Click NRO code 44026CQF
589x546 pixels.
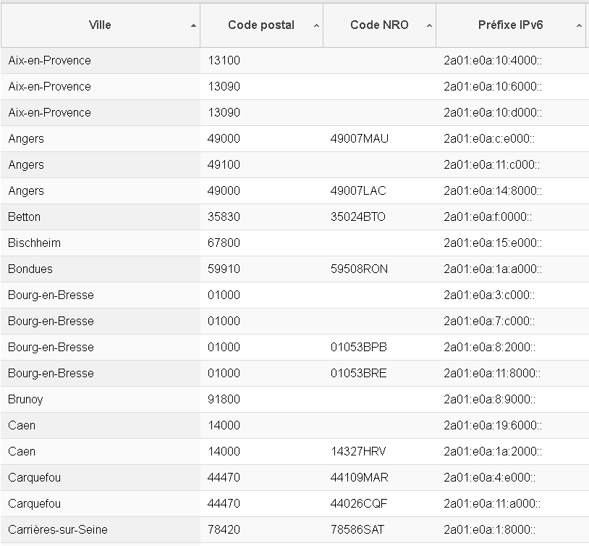pos(358,503)
